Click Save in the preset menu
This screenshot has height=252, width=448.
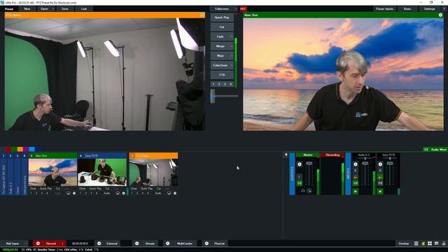point(65,9)
